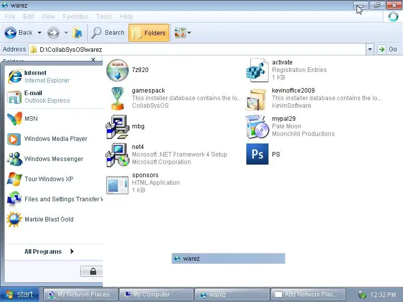
Task: Click the warez popup label
Action: click(228, 259)
